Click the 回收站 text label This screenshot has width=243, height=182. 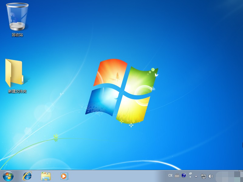(x=17, y=35)
